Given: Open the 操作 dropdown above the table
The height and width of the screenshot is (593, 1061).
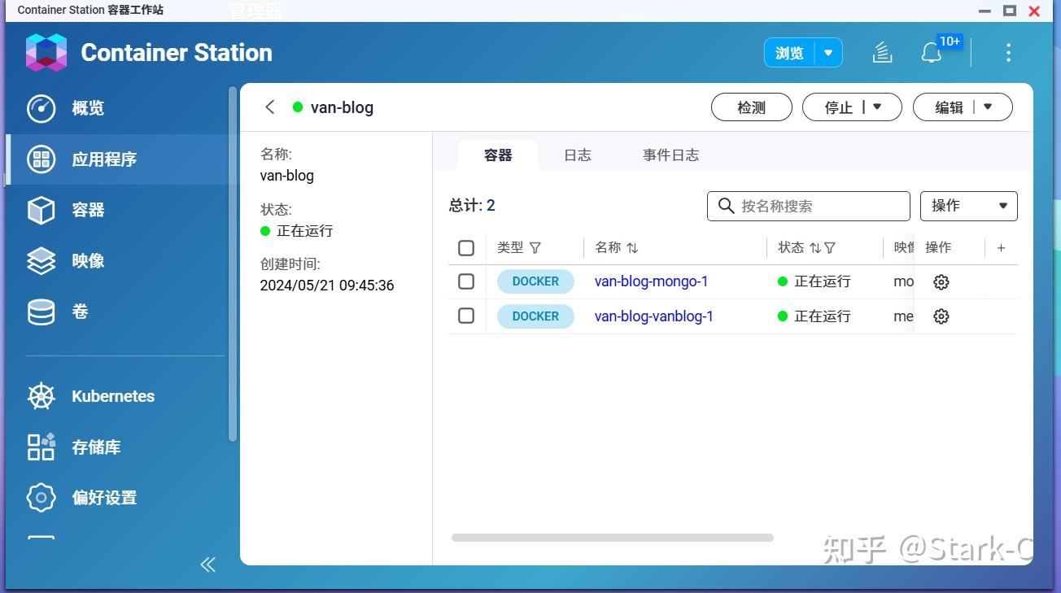Looking at the screenshot, I should point(968,206).
